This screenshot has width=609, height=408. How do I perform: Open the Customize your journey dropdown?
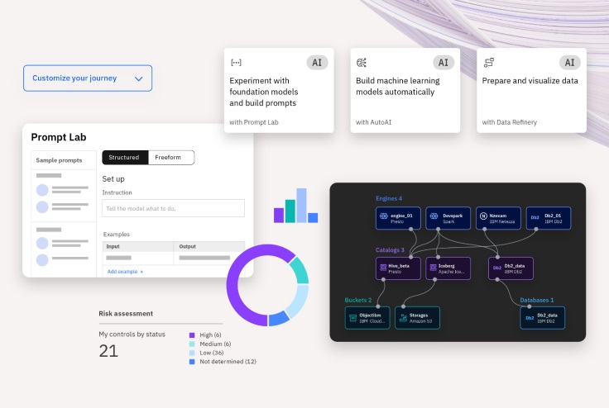[88, 78]
